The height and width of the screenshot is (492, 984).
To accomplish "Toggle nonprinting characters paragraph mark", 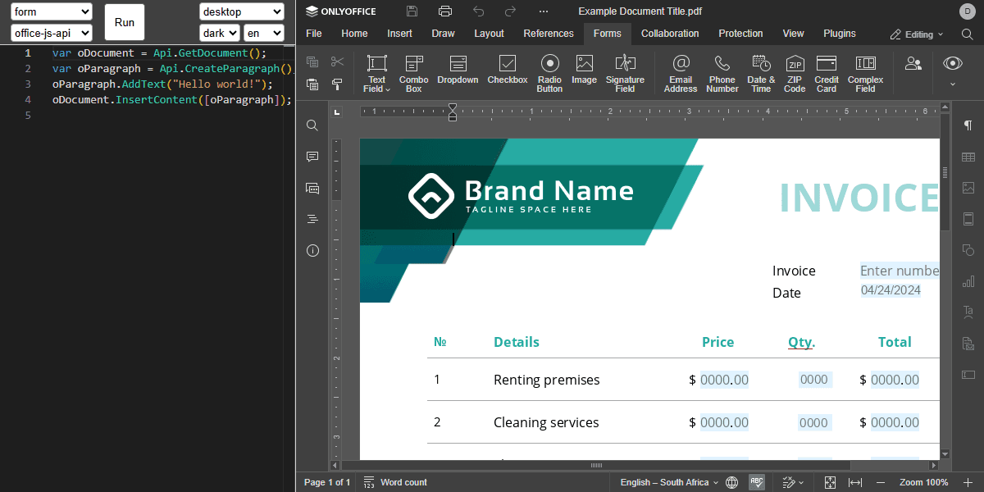I will (x=968, y=125).
